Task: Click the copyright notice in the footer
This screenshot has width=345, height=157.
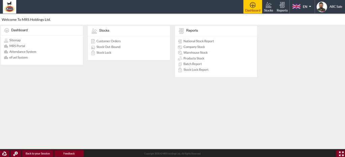Action: pyautogui.click(x=172, y=154)
